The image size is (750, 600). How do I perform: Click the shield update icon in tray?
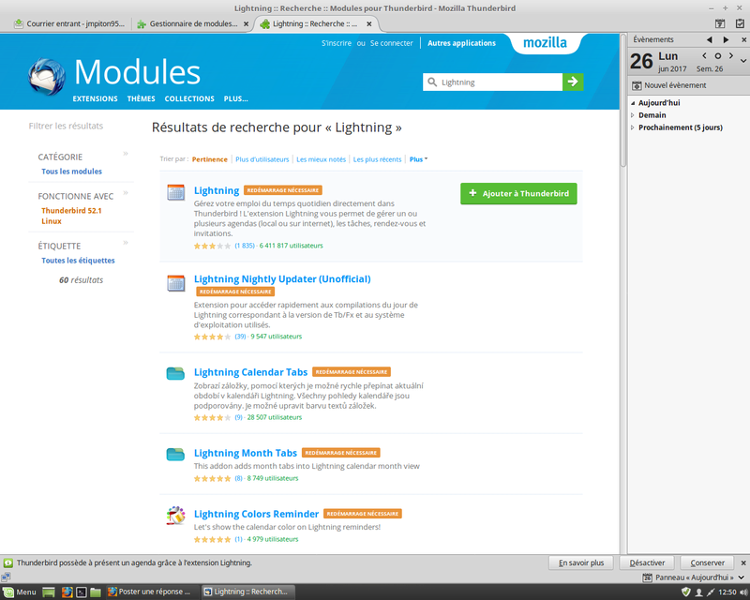[686, 592]
